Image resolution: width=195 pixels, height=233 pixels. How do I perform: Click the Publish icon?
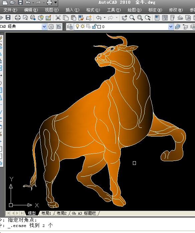(x=33, y=18)
